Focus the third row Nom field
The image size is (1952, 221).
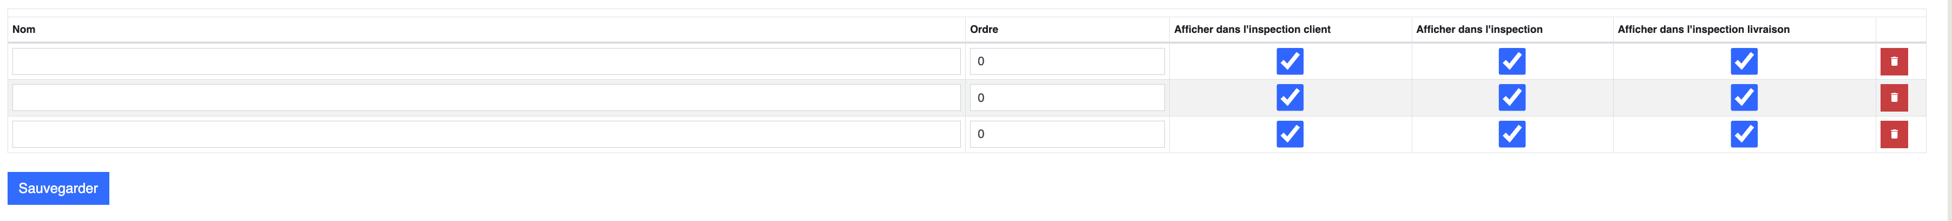[x=487, y=134]
